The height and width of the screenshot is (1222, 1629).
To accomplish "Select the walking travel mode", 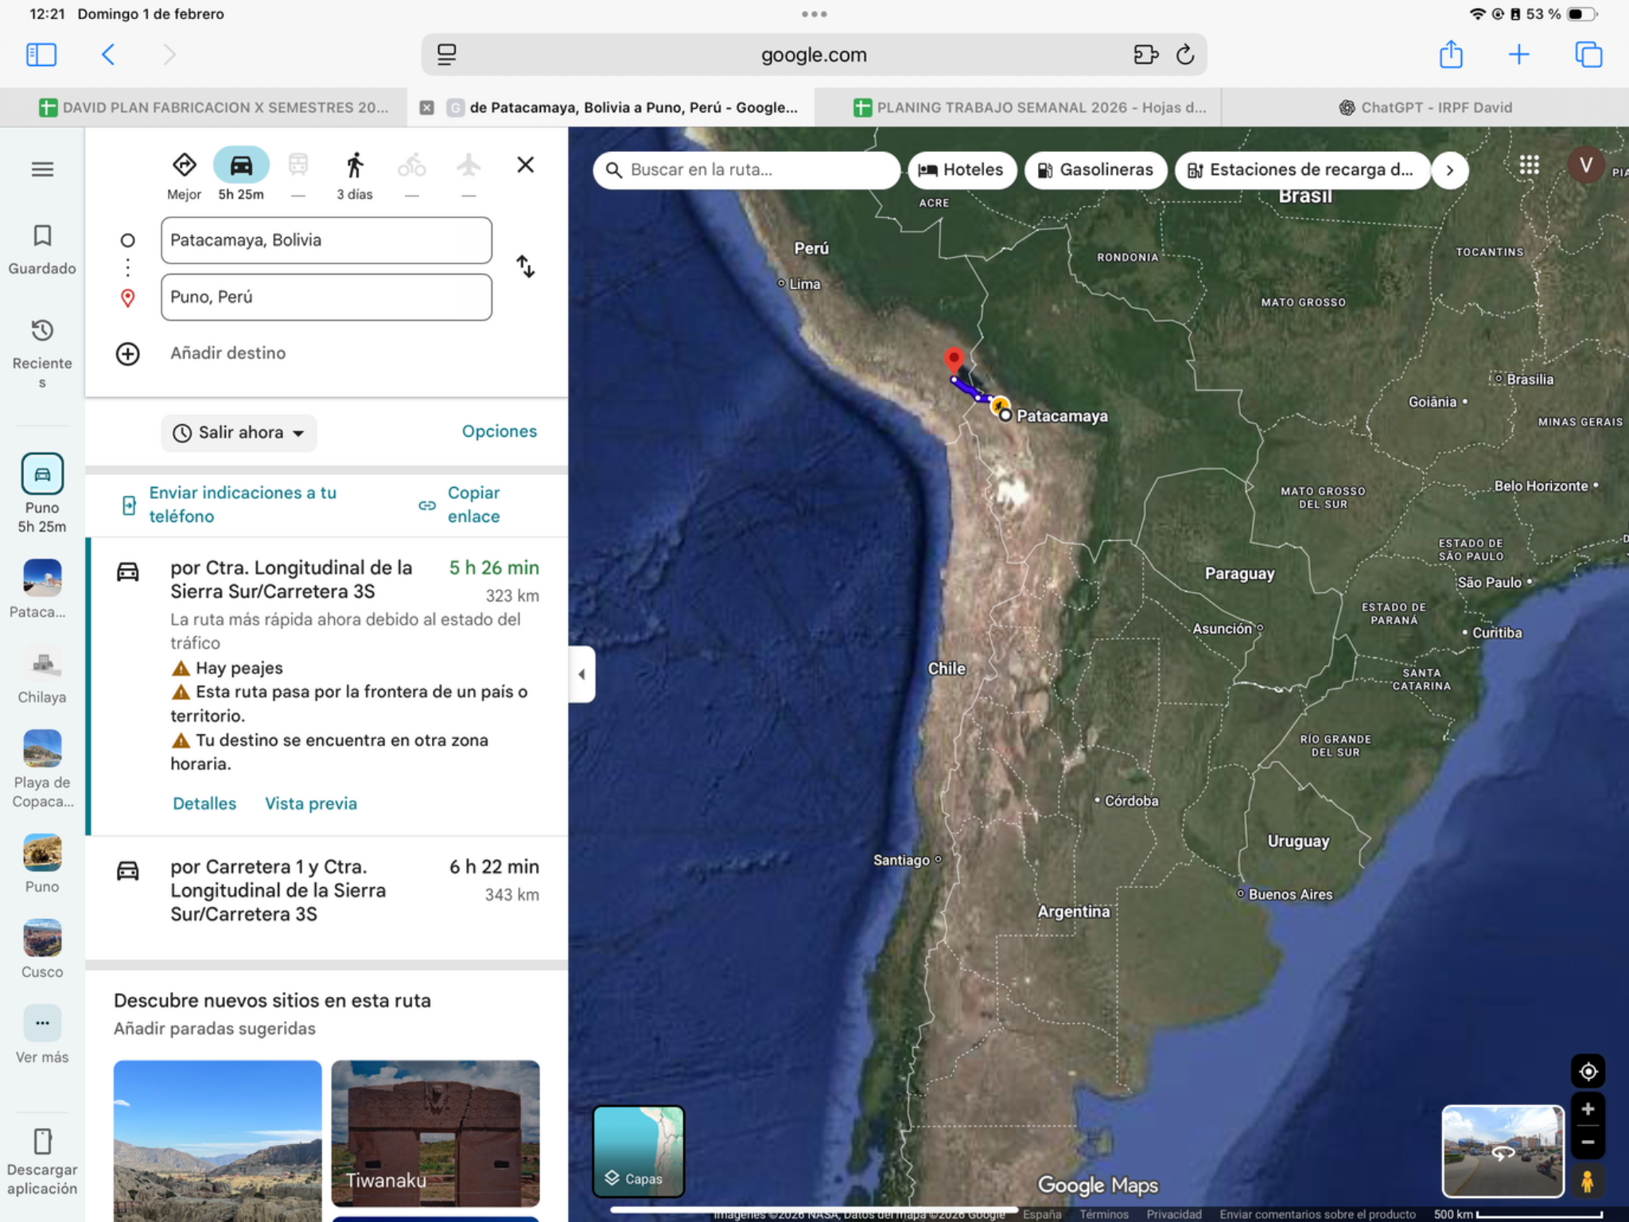I will click(355, 165).
